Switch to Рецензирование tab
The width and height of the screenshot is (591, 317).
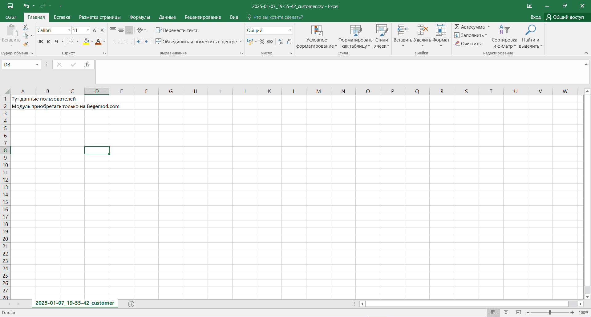tap(203, 17)
